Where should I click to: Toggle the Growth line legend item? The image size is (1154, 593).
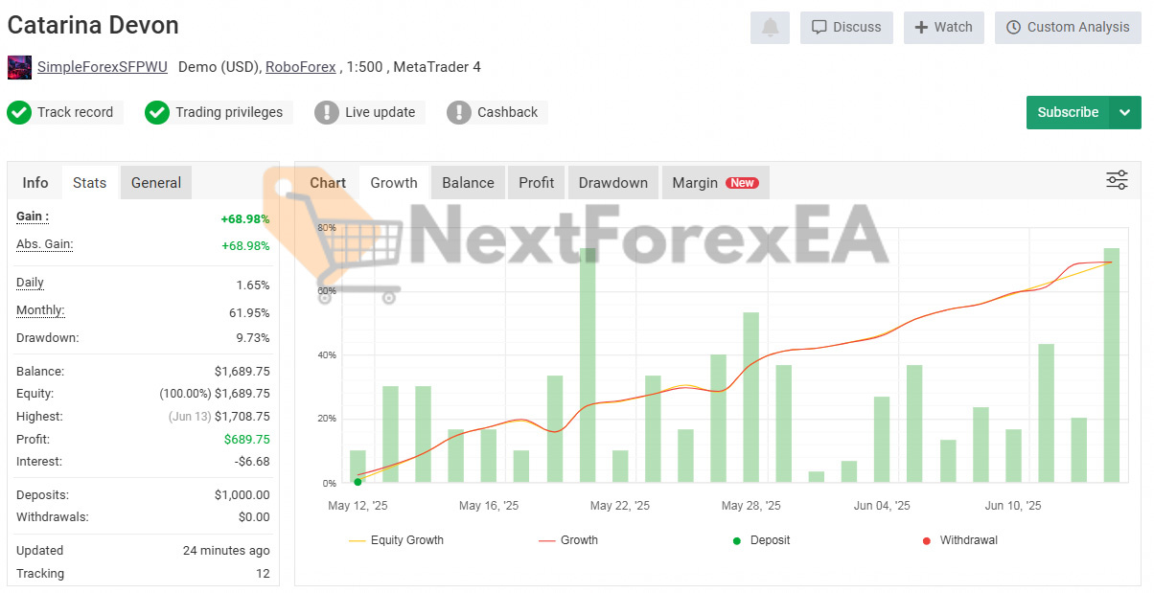(x=568, y=539)
